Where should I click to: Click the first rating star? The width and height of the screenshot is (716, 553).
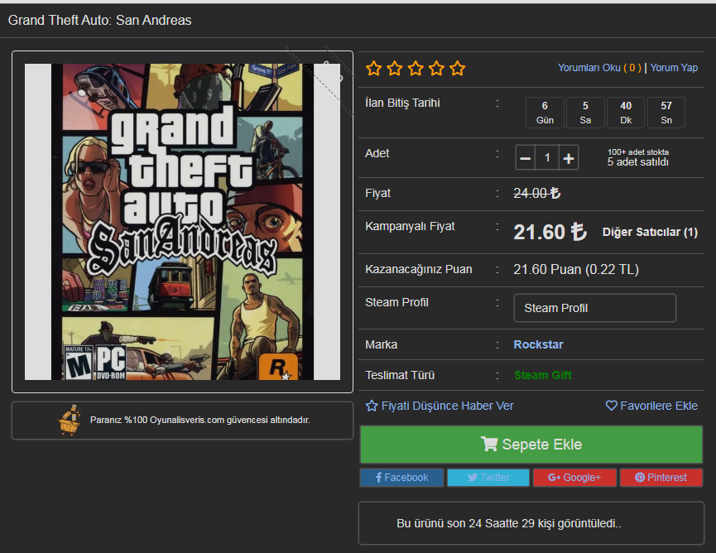(373, 69)
